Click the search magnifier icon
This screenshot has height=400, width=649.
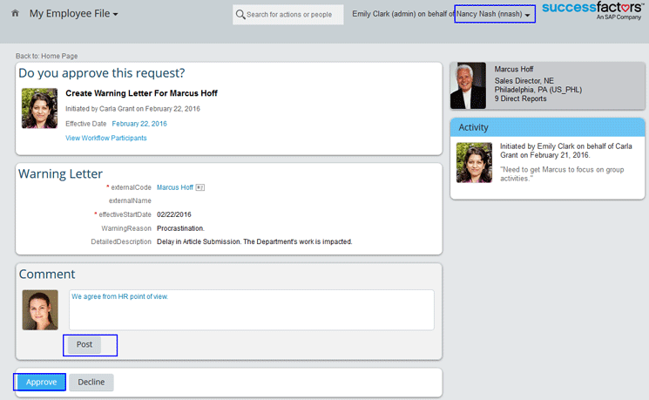click(240, 14)
